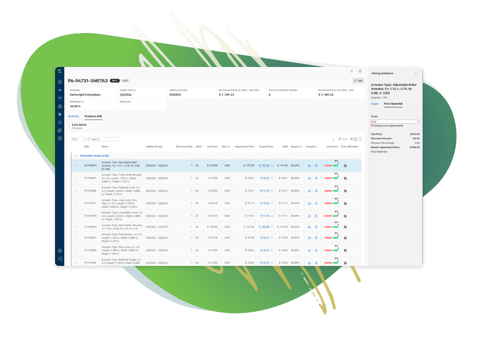The image size is (480, 337).
Task: Switch to the Summary tab
Action: pyautogui.click(x=74, y=116)
